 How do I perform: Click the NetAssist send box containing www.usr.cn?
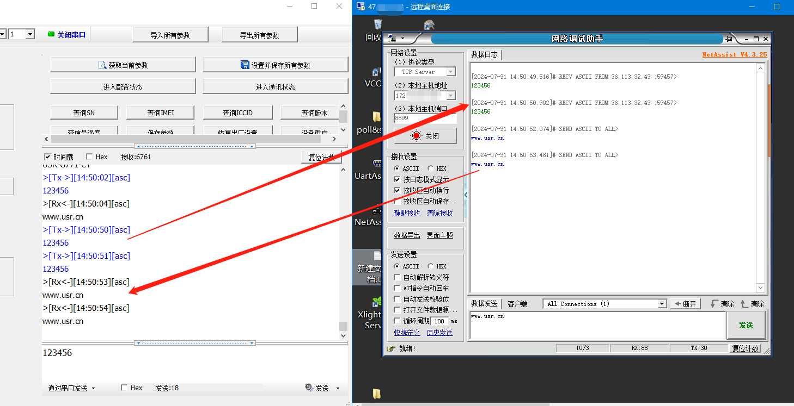pyautogui.click(x=597, y=325)
